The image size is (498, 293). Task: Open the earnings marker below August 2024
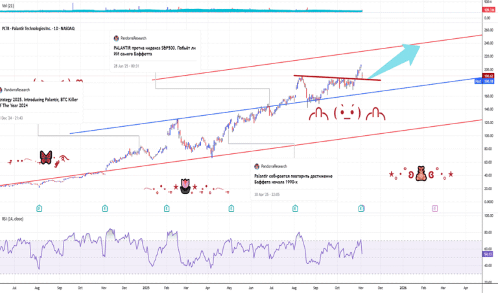pos(39,208)
